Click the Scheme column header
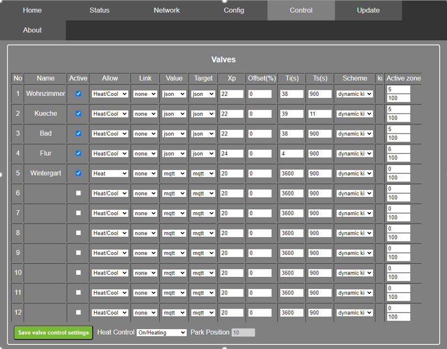Viewport: 447px width, 349px height. coord(354,78)
